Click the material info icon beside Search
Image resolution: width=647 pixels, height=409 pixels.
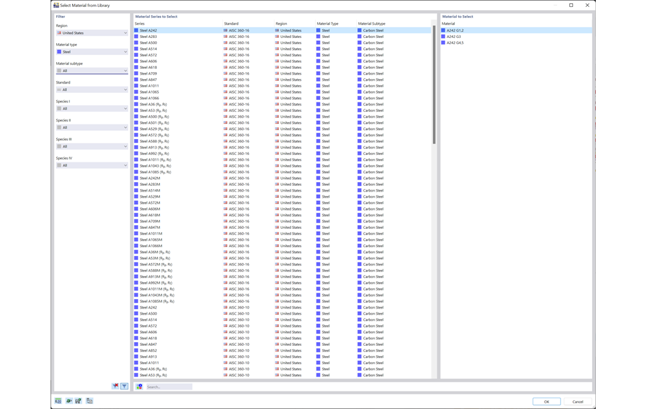[140, 387]
